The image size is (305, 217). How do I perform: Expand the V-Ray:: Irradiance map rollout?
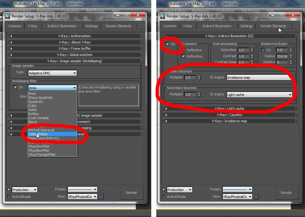pos(229,121)
